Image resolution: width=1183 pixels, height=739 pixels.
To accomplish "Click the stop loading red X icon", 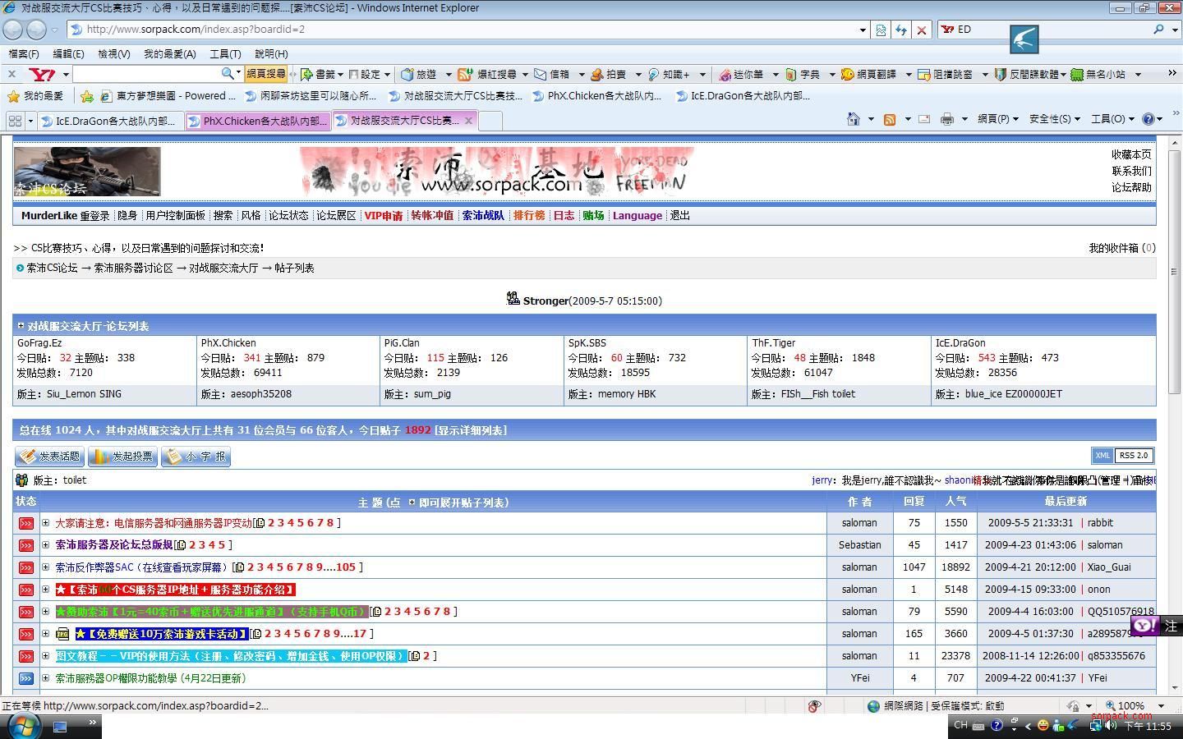I will tap(922, 30).
